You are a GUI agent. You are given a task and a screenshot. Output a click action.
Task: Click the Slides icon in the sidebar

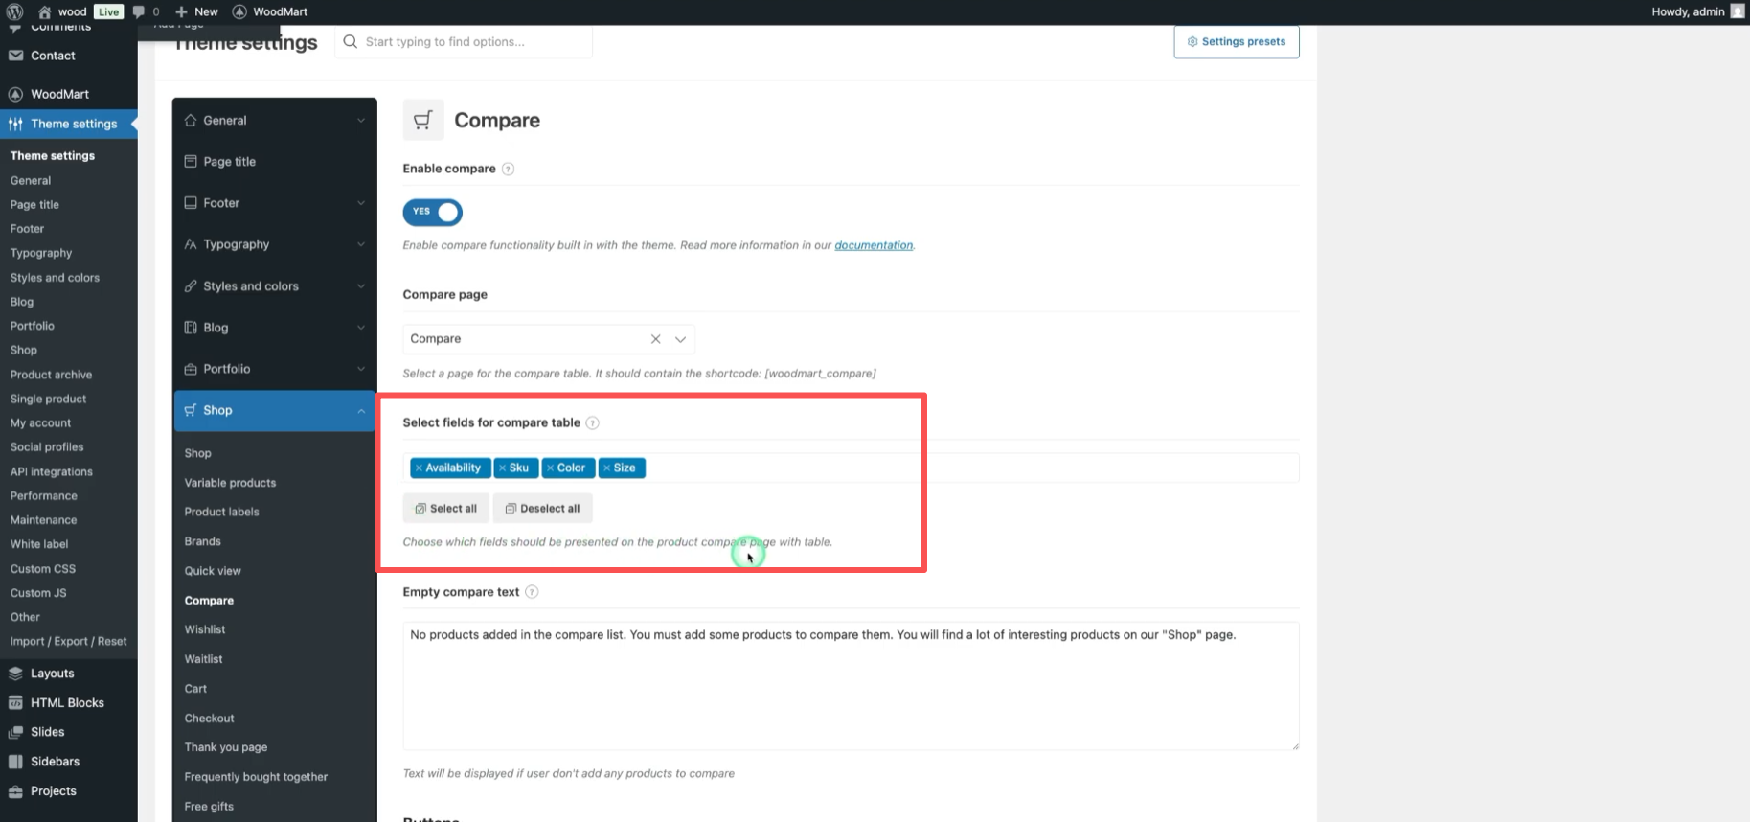point(15,732)
